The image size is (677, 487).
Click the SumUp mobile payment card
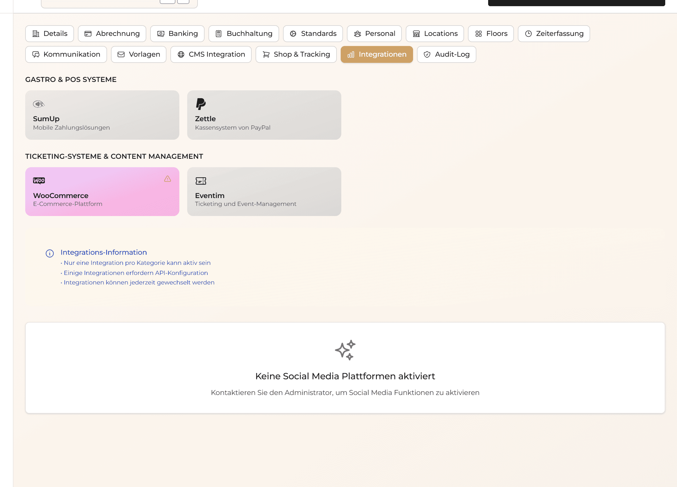click(102, 115)
